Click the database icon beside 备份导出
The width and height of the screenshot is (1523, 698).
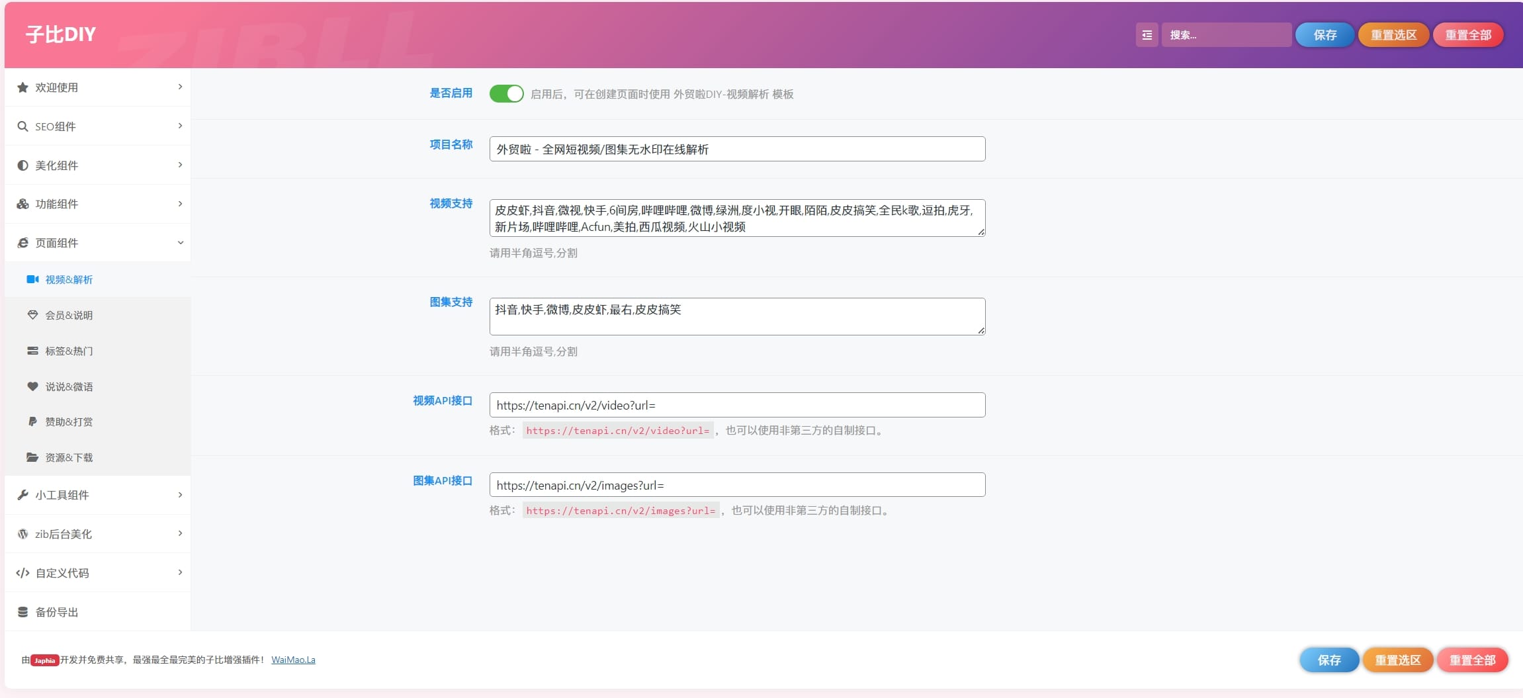point(22,612)
